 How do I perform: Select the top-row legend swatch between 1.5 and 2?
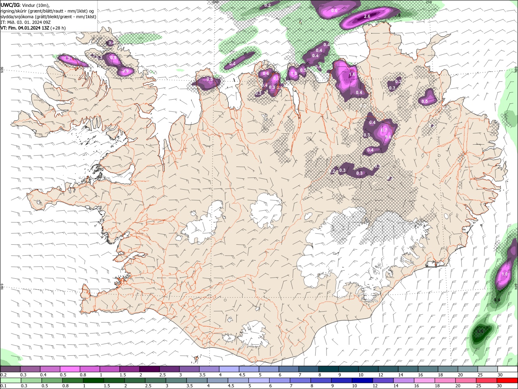tap(129, 369)
